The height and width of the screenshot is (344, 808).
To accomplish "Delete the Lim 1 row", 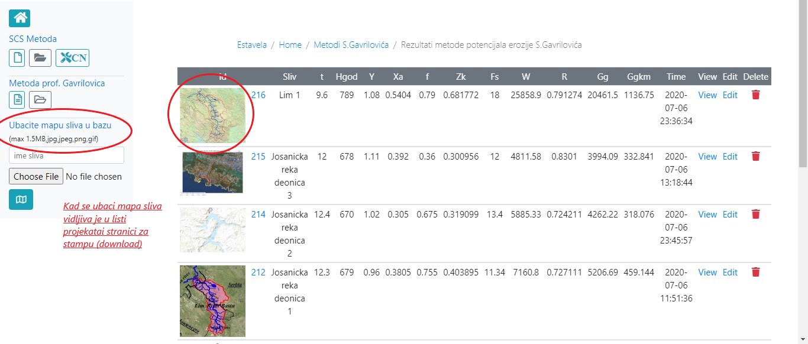I will point(755,95).
